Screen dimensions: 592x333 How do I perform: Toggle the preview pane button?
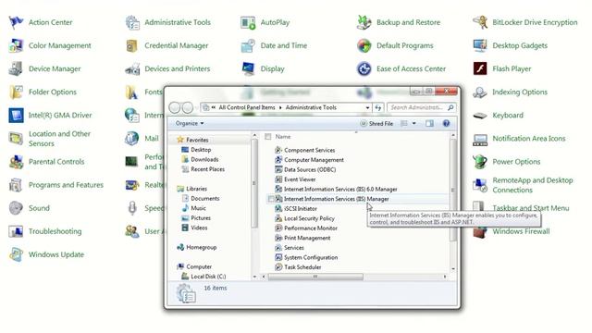[x=429, y=123]
